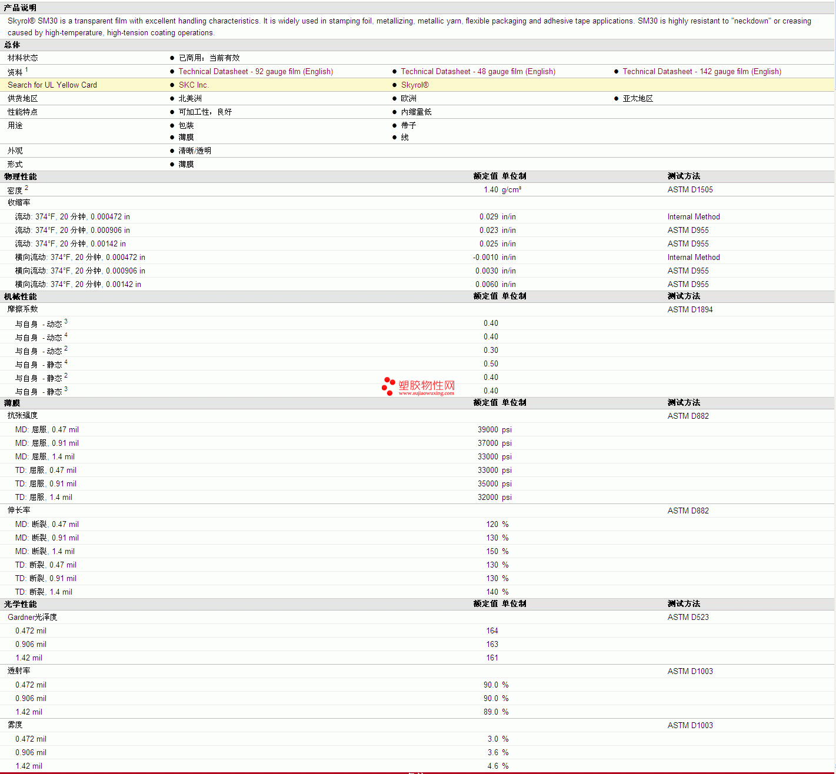Click the 雾度 row label
The width and height of the screenshot is (836, 774).
(x=15, y=725)
